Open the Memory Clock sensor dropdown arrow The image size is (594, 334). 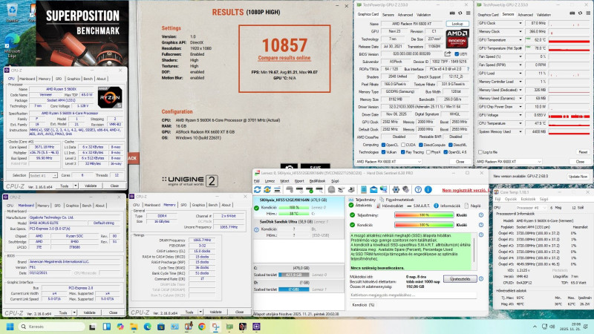coord(520,31)
